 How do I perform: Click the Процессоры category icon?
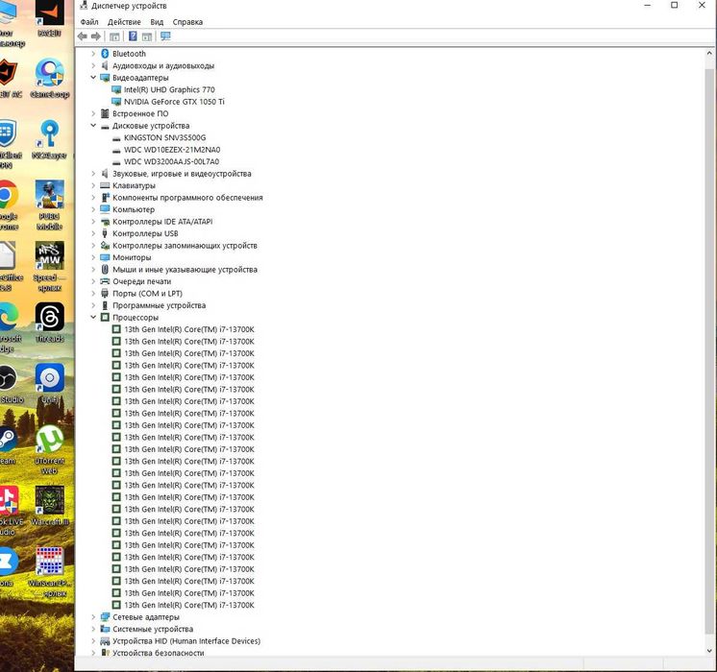coord(105,317)
